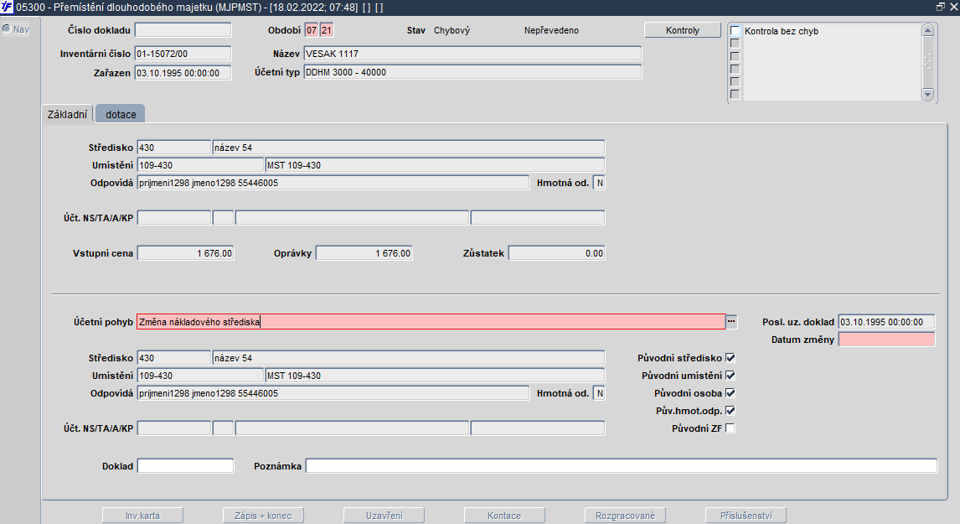Focus the Datum změny field
This screenshot has height=524, width=960.
point(886,340)
